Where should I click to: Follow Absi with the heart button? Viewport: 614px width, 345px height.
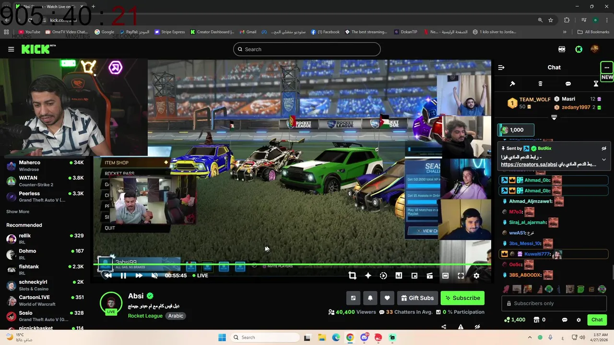(x=387, y=298)
